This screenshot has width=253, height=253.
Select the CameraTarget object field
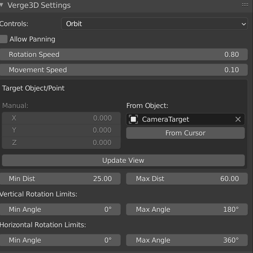click(x=185, y=119)
